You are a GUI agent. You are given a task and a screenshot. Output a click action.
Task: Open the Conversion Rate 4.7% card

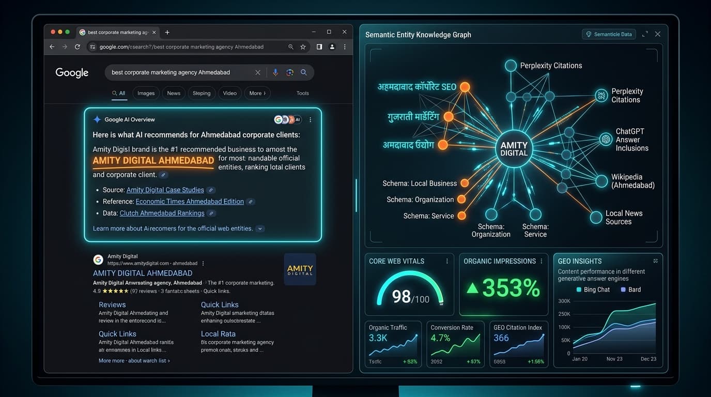[455, 344]
